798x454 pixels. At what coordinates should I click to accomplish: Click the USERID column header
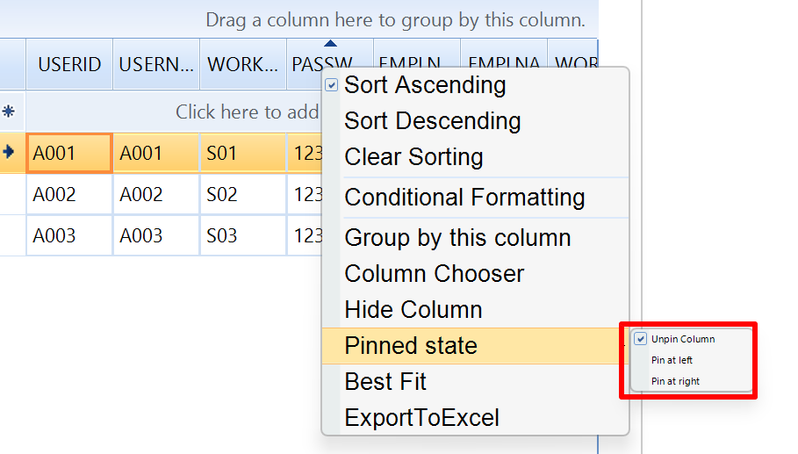coord(69,64)
